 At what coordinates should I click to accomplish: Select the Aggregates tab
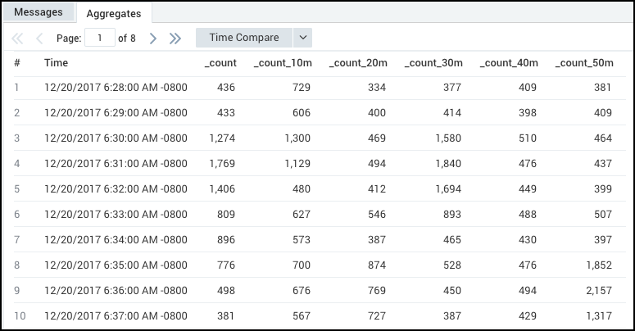coord(114,13)
